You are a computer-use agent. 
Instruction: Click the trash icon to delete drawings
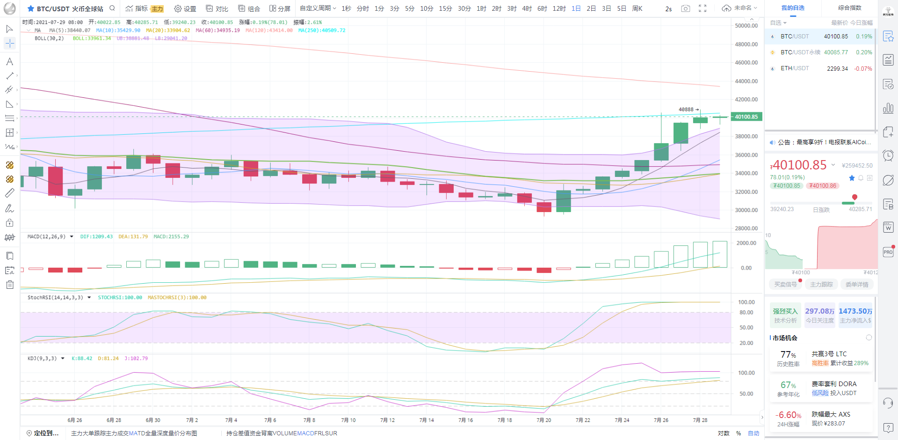(x=10, y=285)
